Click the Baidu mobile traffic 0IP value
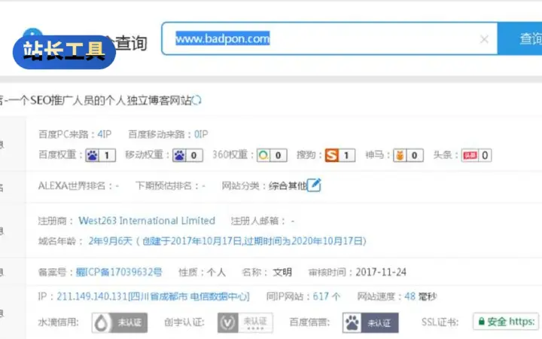Image resolution: width=542 pixels, height=339 pixels. 201,134
